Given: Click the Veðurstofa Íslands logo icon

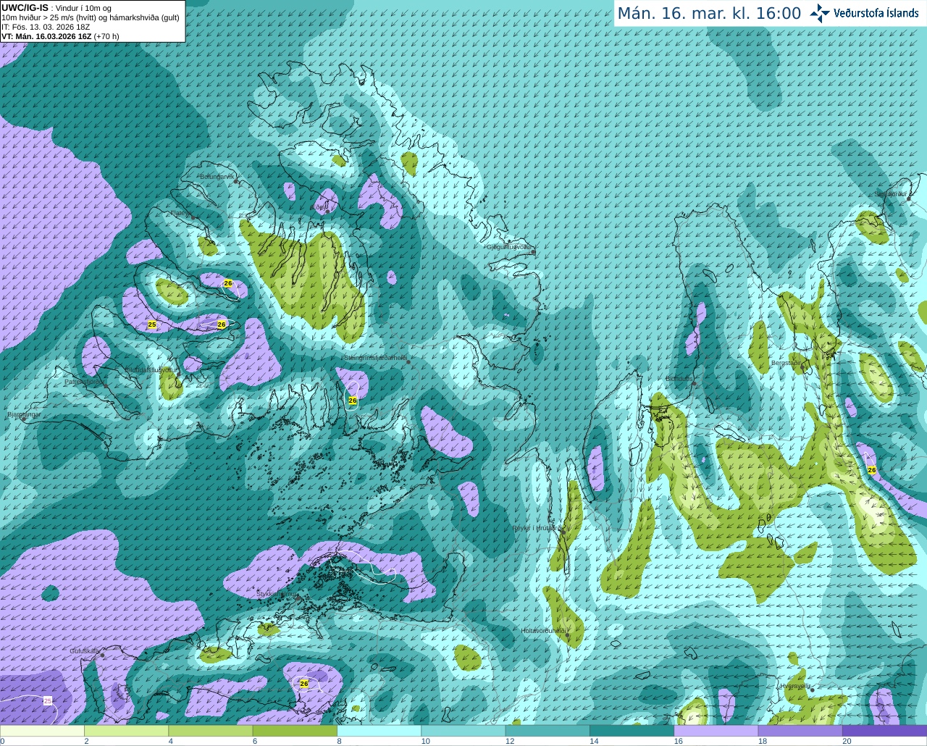Looking at the screenshot, I should [820, 13].
